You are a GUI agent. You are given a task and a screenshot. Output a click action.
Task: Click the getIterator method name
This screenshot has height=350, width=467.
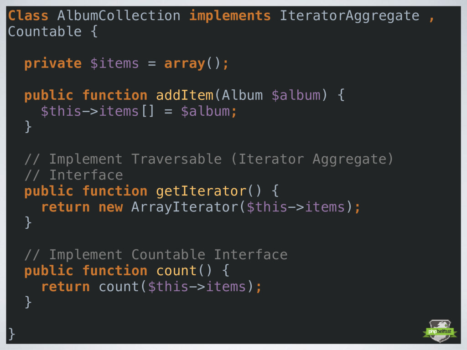(201, 191)
